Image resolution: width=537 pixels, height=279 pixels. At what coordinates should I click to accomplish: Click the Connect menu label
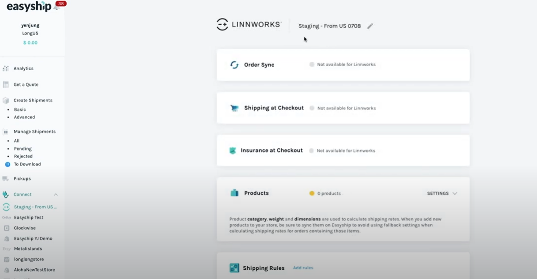coord(22,194)
